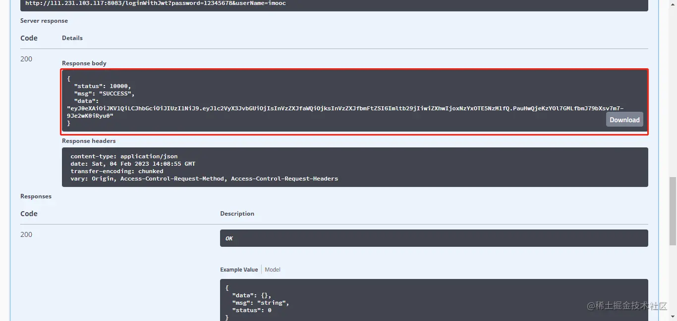Click the Response body label
Image resolution: width=677 pixels, height=321 pixels.
[x=84, y=63]
